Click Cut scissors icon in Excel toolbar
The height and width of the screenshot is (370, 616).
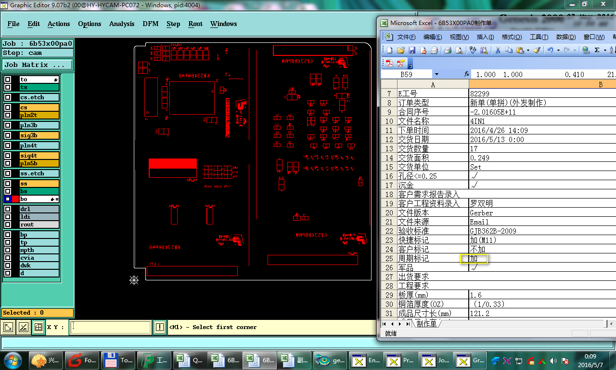[498, 50]
